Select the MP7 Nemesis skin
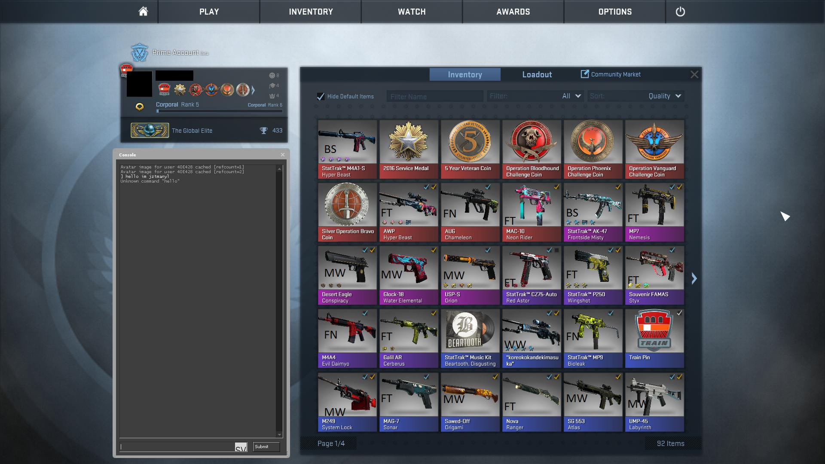Image resolution: width=825 pixels, height=464 pixels. tap(654, 212)
